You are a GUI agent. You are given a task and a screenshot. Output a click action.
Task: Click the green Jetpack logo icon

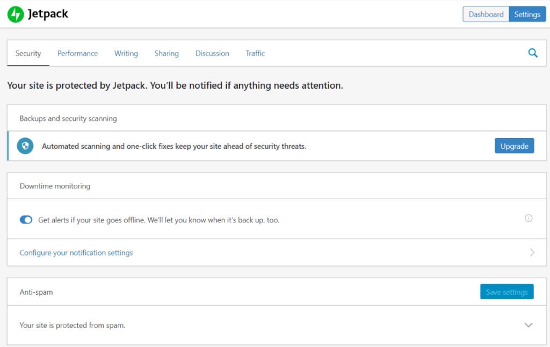pyautogui.click(x=15, y=15)
